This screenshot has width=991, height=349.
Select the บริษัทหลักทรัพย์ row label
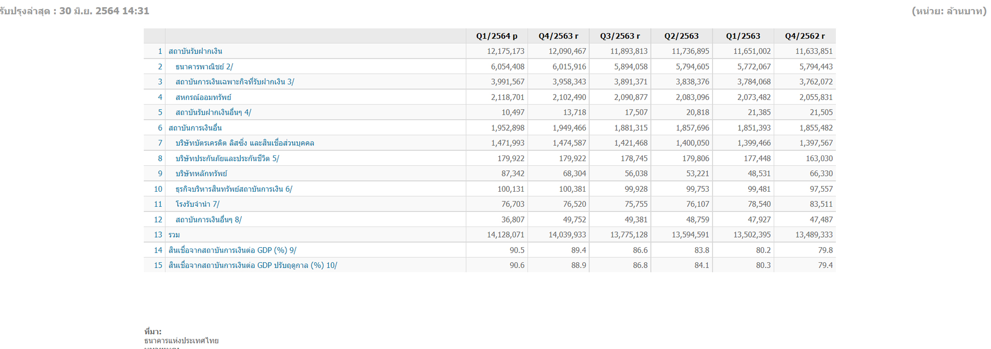point(201,174)
